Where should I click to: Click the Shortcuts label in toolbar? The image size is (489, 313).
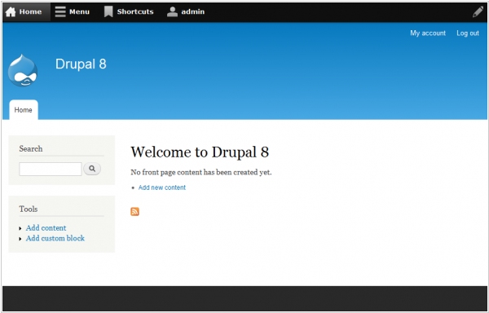135,12
